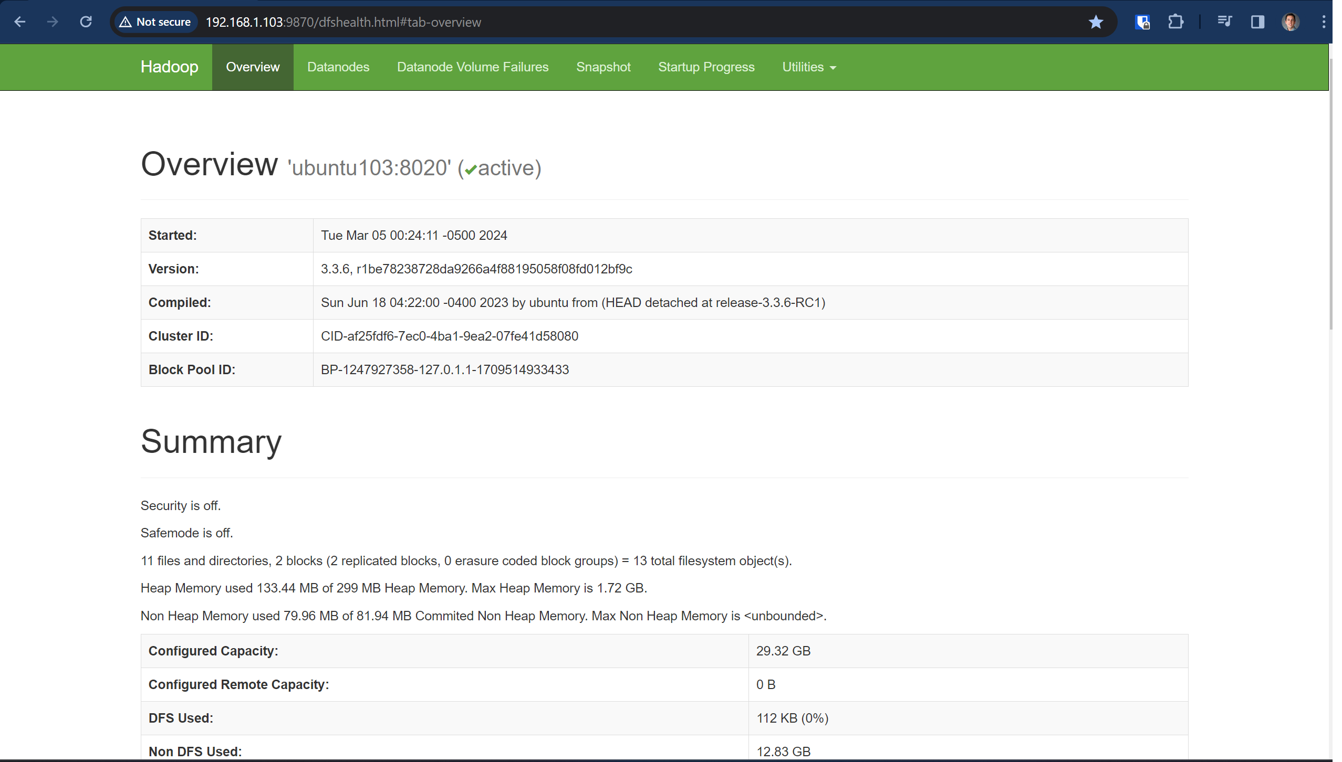Open the media control playlist icon

(1224, 22)
